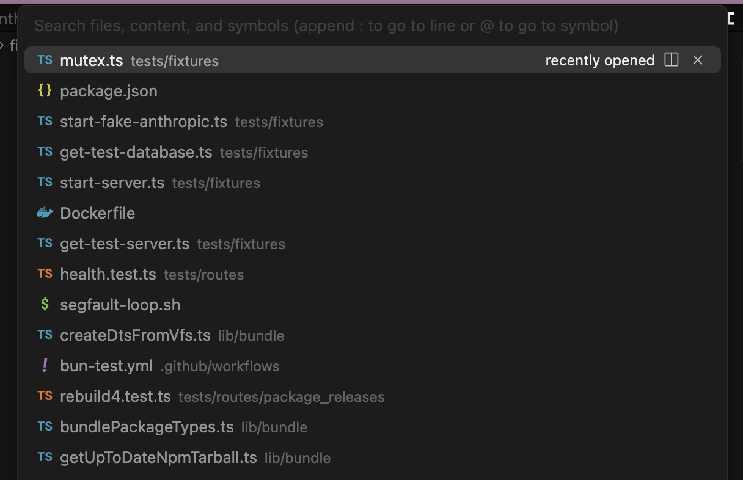Open get-test-server.ts from tests/fixtures
This screenshot has height=480, width=743.
125,244
